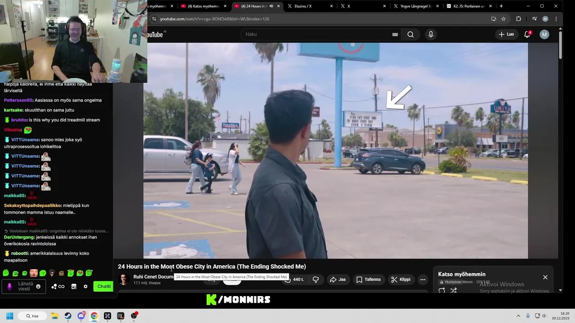Click install/cast icon in address bar
575x323 pixels.
pyautogui.click(x=494, y=19)
